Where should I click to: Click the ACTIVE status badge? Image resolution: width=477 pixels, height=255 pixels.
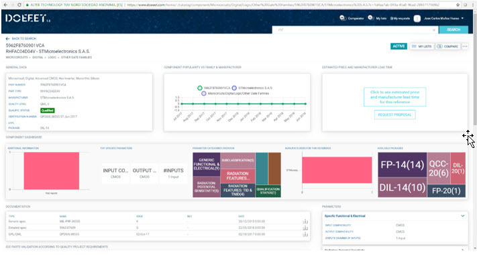point(399,46)
